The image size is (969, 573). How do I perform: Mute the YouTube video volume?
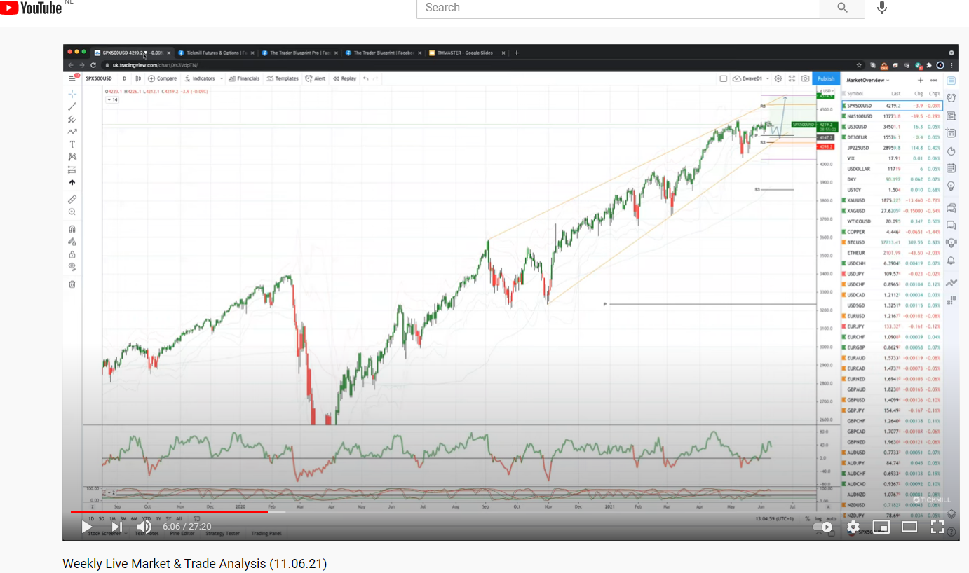(144, 527)
